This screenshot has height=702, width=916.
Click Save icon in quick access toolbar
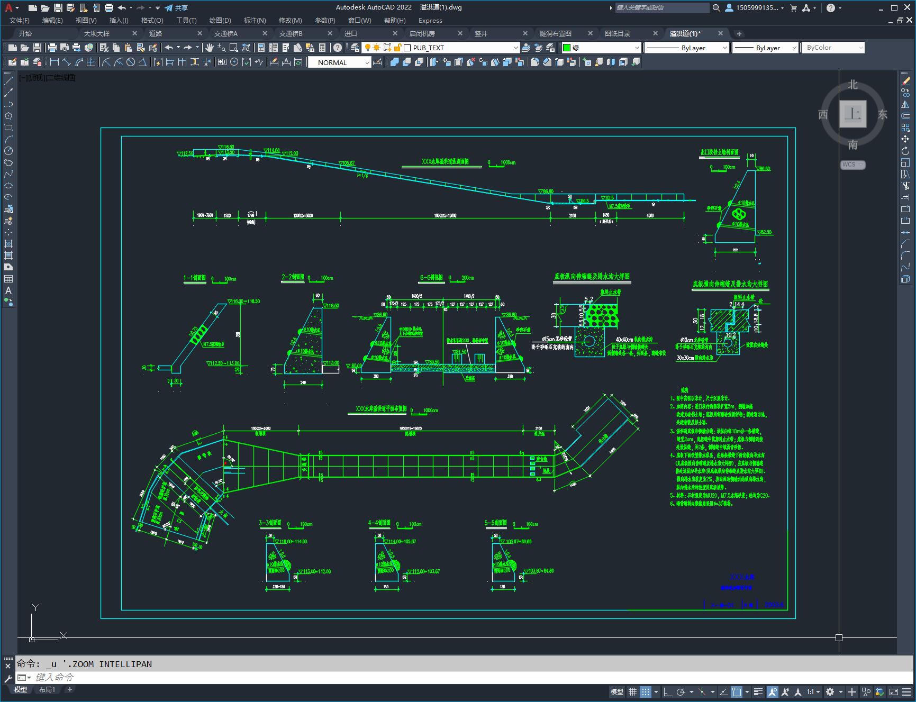point(58,8)
